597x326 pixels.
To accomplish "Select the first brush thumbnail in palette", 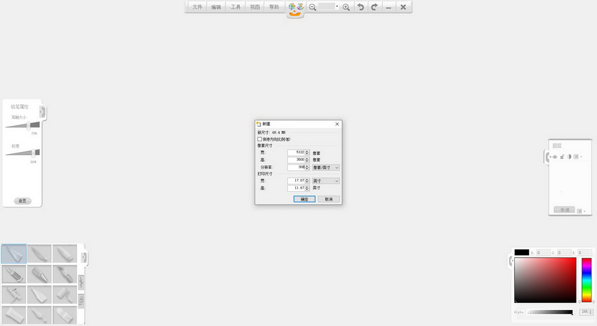I will pyautogui.click(x=14, y=253).
